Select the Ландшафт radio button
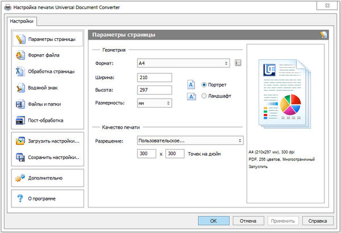The image size is (341, 233). (204, 96)
